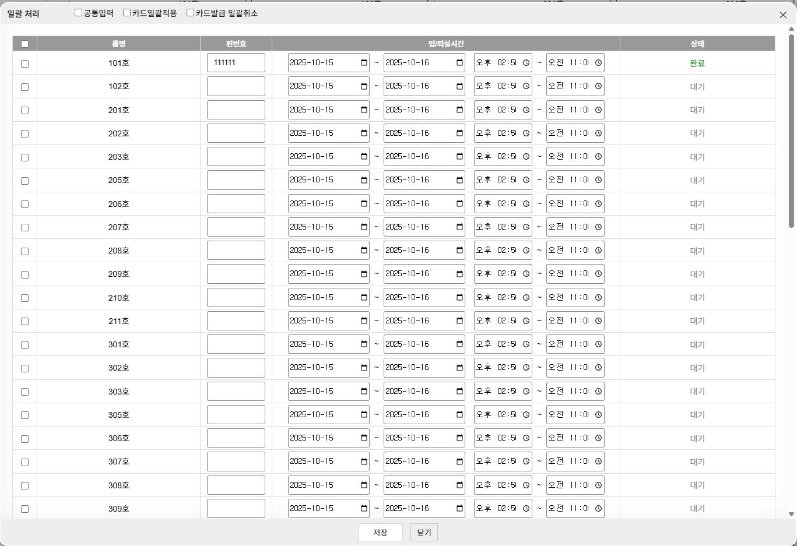The height and width of the screenshot is (546, 797).
Task: Open calendar picker for 203호 check-out date
Action: click(459, 157)
